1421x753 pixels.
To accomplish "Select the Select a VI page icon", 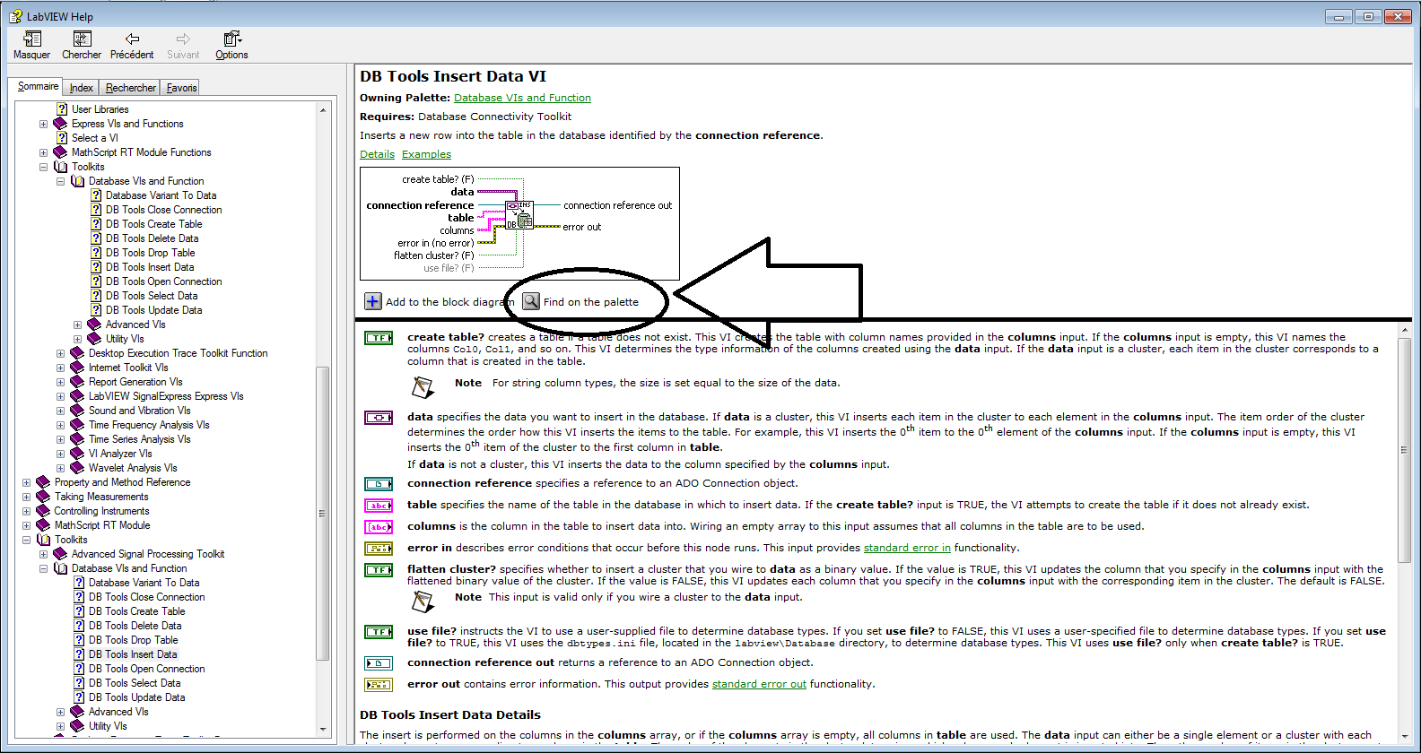I will pos(62,138).
